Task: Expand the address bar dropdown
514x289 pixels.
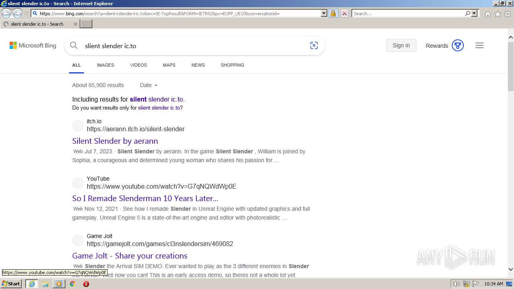Action: tap(324, 14)
